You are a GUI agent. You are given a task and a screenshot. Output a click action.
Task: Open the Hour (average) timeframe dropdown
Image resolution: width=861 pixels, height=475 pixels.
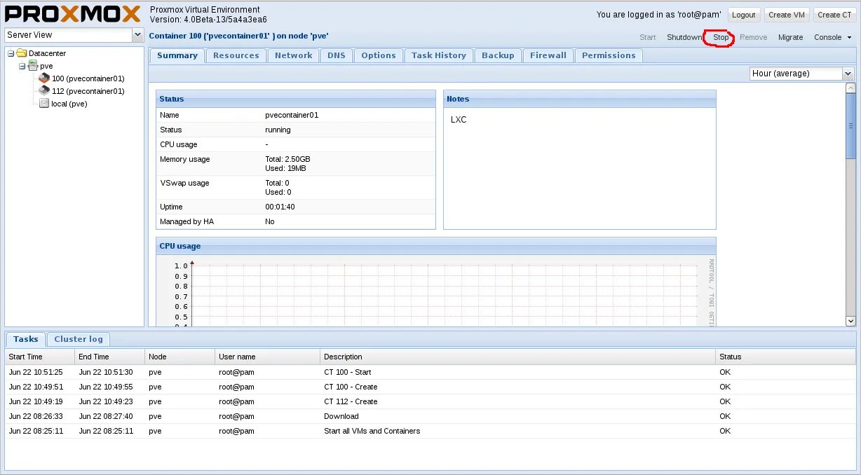848,74
